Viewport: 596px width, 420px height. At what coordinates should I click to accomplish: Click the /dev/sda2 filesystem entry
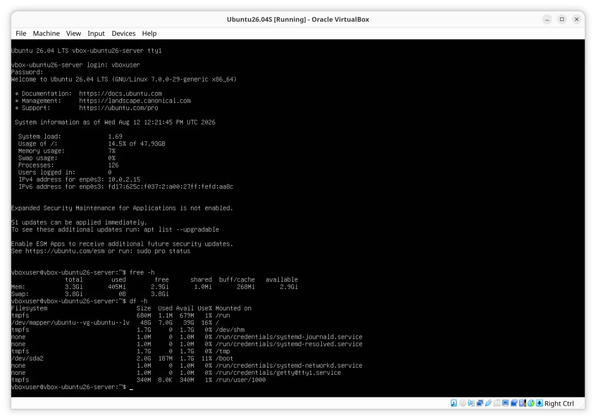(x=28, y=358)
